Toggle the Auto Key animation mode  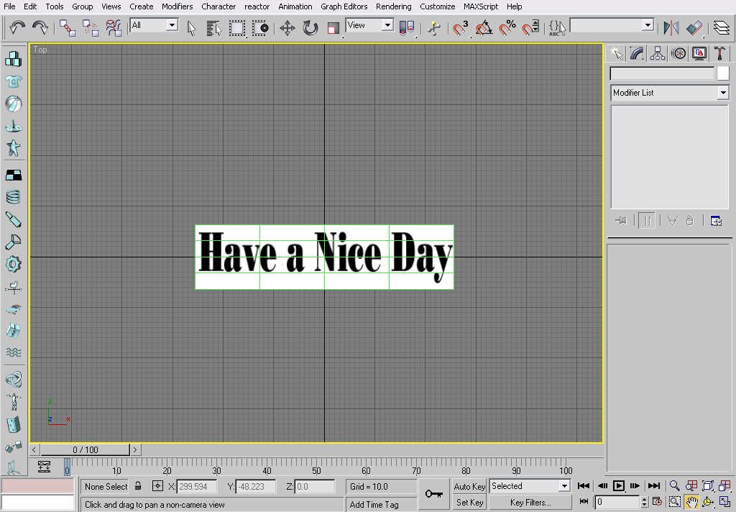click(x=469, y=486)
